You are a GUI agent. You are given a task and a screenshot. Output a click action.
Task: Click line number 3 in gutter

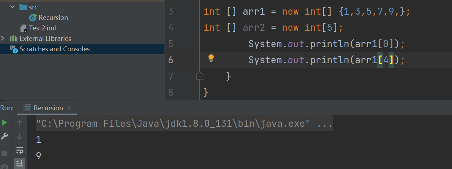[x=171, y=12]
